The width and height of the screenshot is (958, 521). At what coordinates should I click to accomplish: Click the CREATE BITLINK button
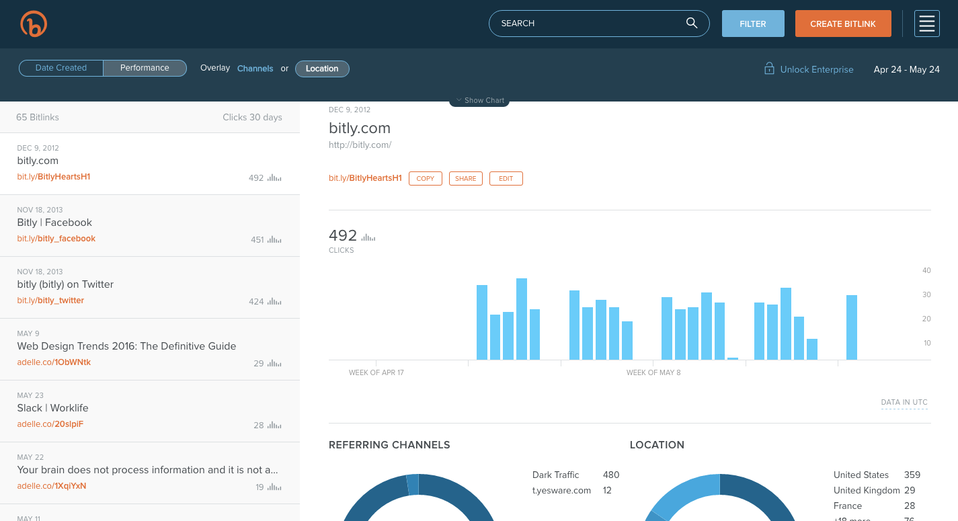[x=843, y=23]
